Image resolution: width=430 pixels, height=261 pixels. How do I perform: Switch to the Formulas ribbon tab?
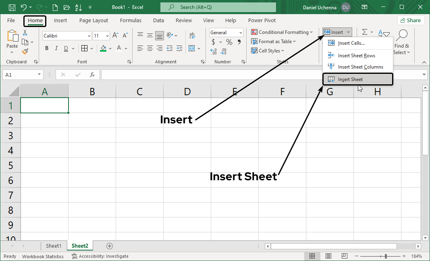(131, 20)
